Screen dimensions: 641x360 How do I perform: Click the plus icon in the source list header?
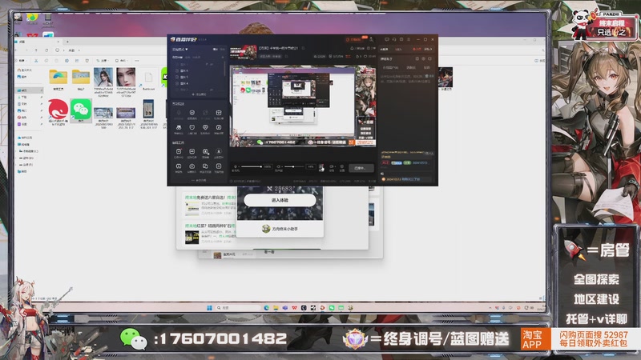223,57
